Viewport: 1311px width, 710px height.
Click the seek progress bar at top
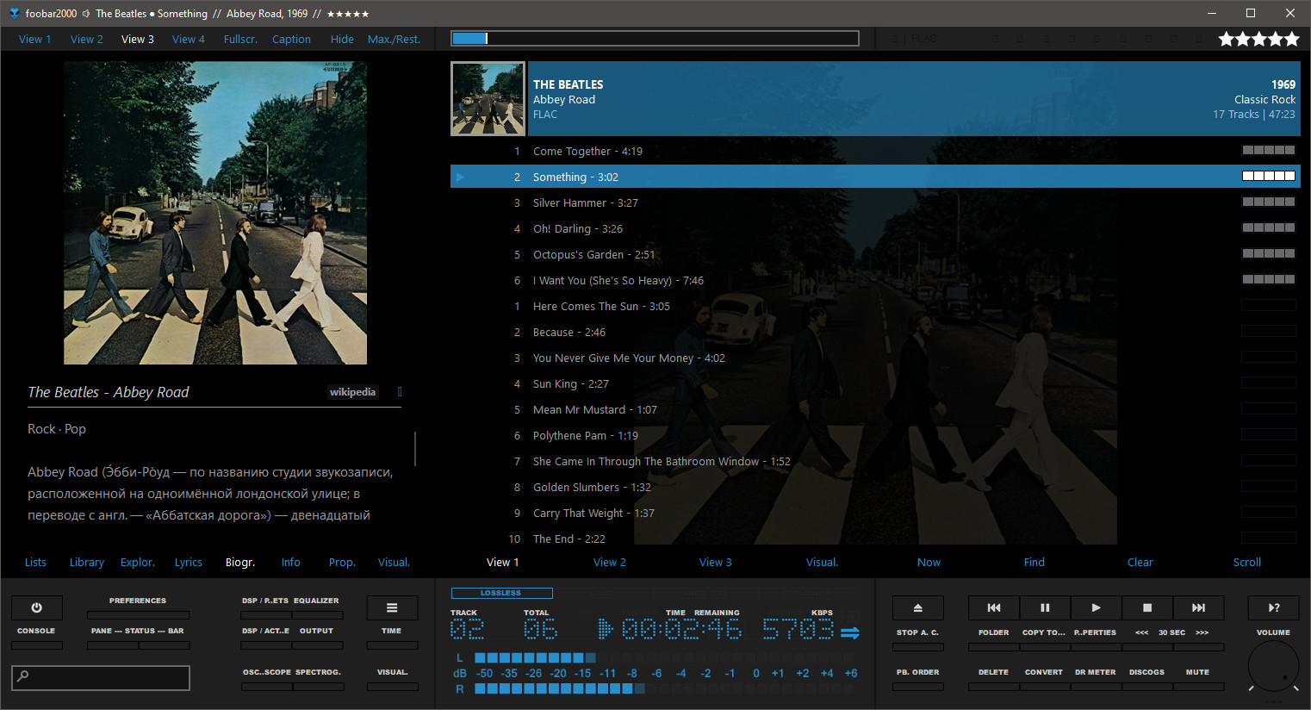click(x=655, y=38)
